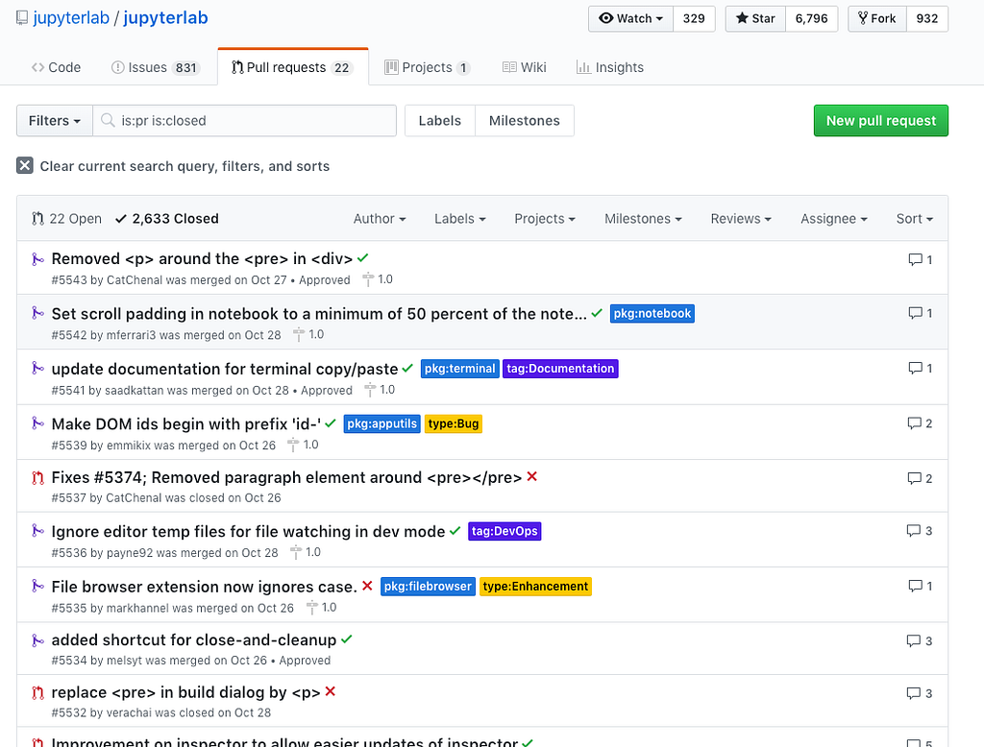Expand the Labels filter dropdown in list header
Screen dimensions: 984x747
click(460, 219)
